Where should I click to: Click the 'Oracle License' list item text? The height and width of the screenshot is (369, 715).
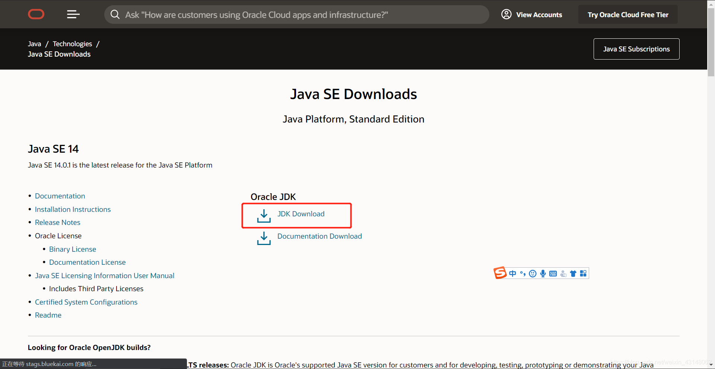[58, 236]
